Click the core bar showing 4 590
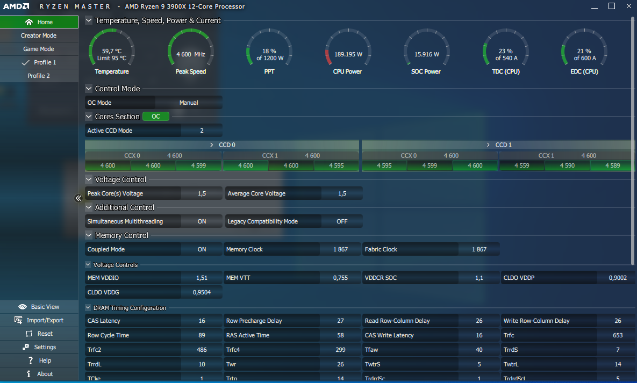This screenshot has height=383, width=637. click(567, 165)
